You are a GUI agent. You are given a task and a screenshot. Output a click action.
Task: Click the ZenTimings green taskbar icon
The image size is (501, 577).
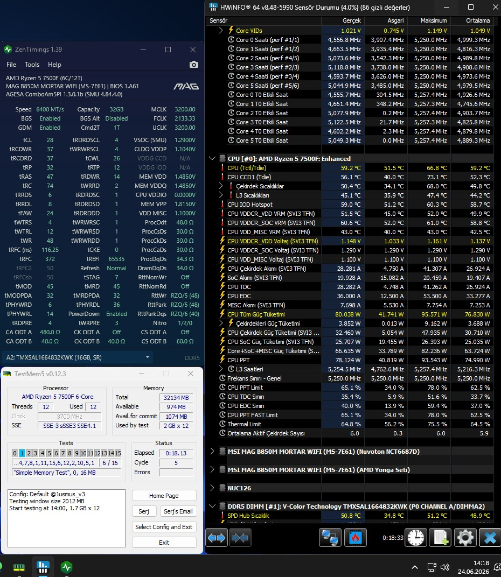(x=67, y=567)
